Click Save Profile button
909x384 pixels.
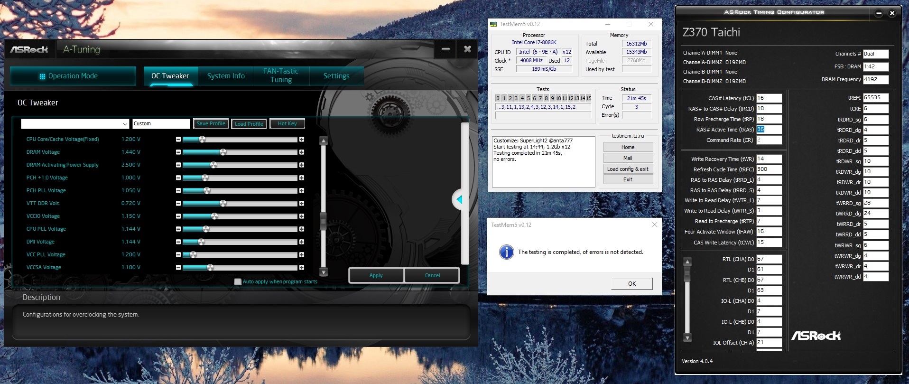211,124
